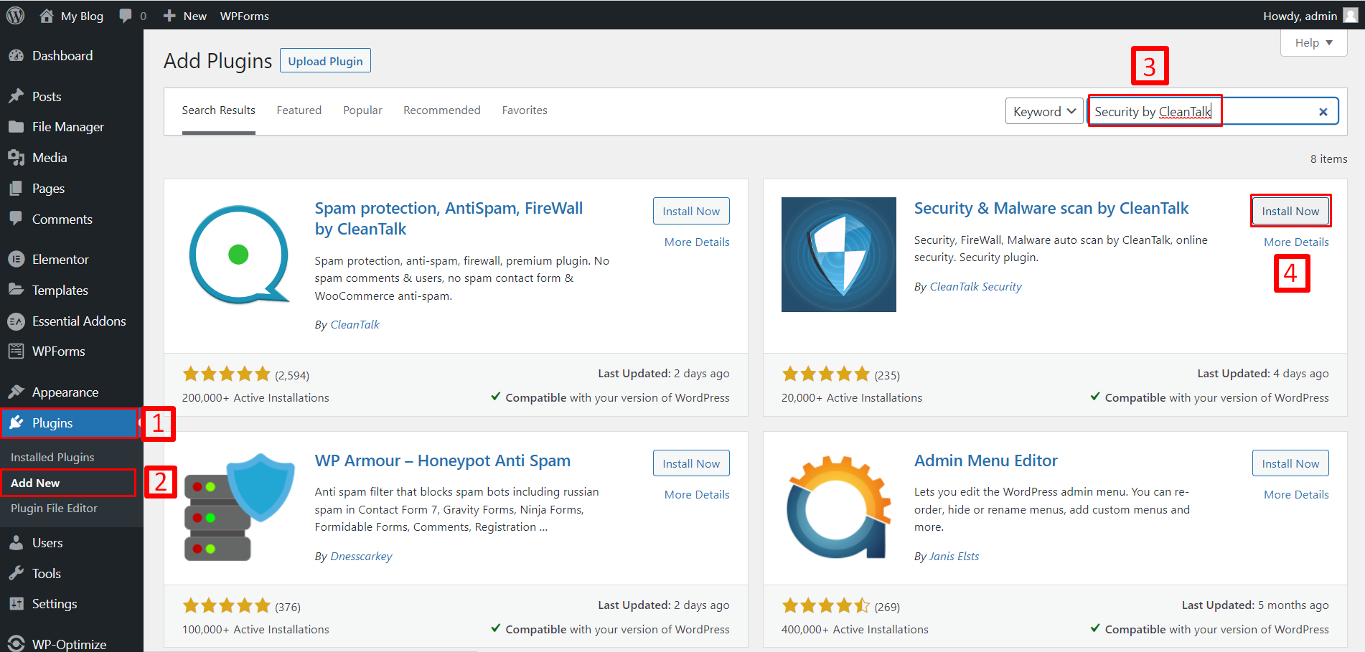Click 200,000+ Active Installations text
This screenshot has width=1365, height=652.
pyautogui.click(x=255, y=398)
